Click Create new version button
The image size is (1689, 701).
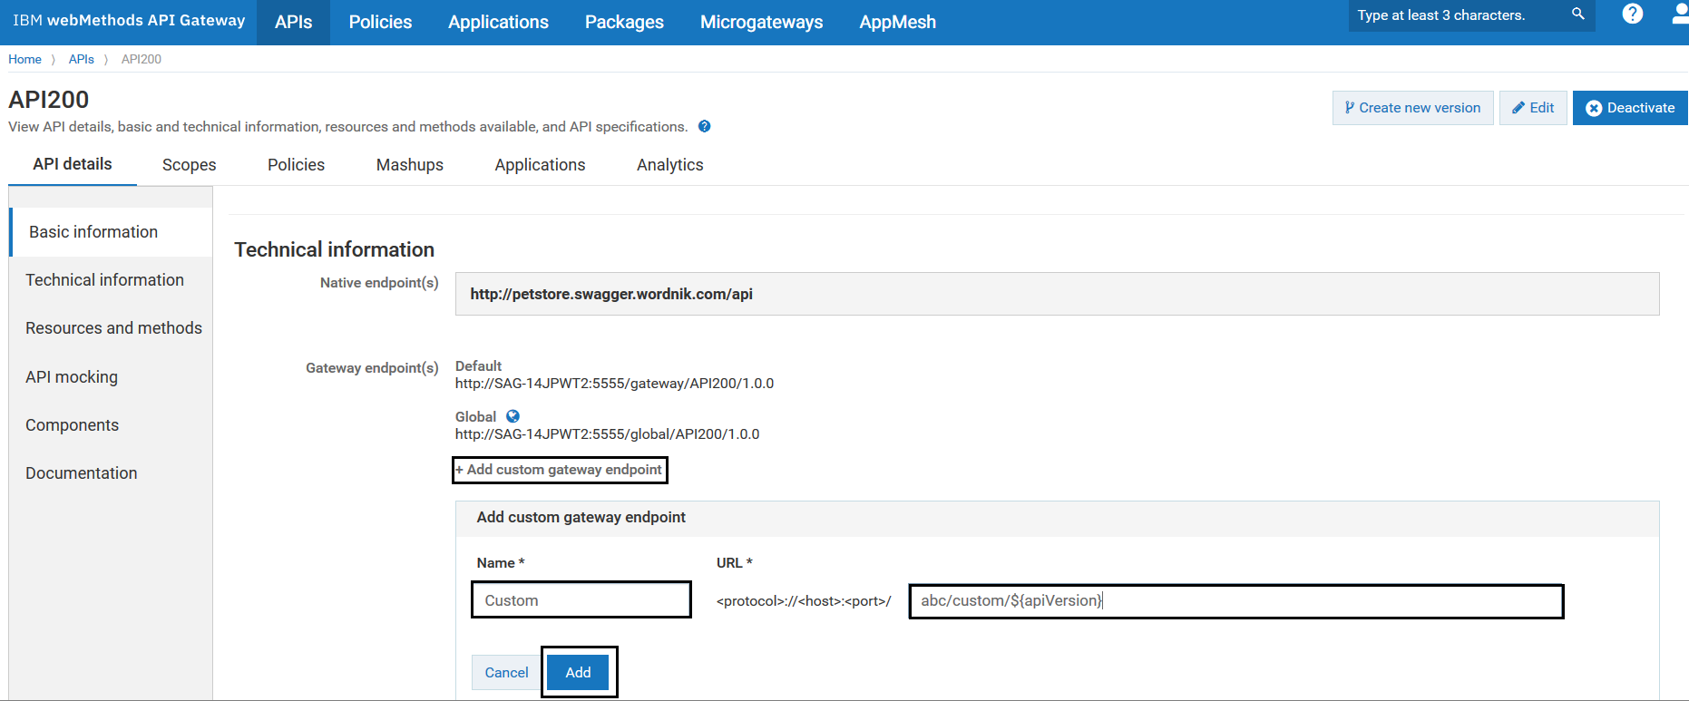point(1412,108)
